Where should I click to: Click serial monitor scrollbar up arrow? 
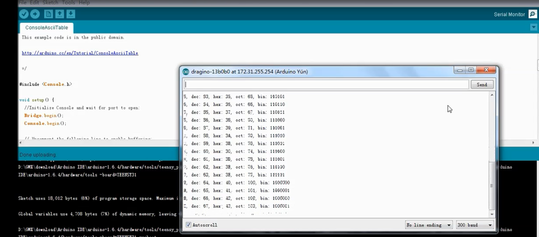[x=492, y=95]
